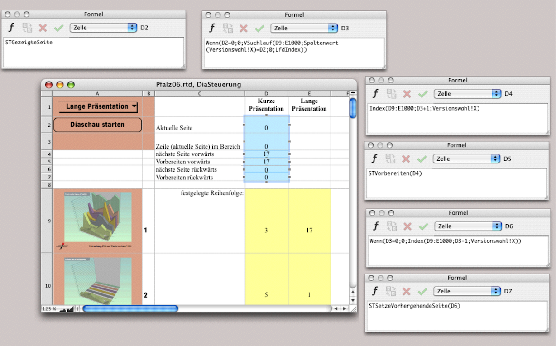Image resolution: width=556 pixels, height=346 pixels.
Task: Click the vertical scrollbar down arrow
Action: point(353,300)
